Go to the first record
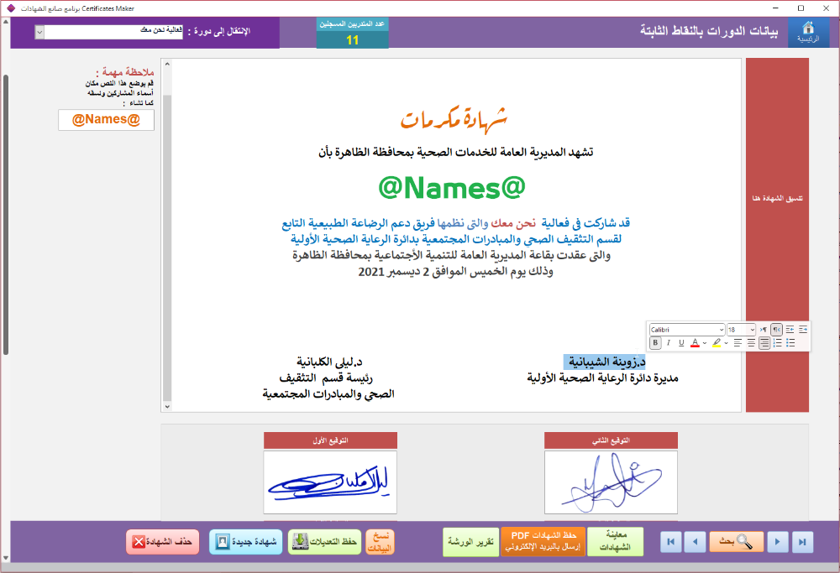 pyautogui.click(x=670, y=542)
